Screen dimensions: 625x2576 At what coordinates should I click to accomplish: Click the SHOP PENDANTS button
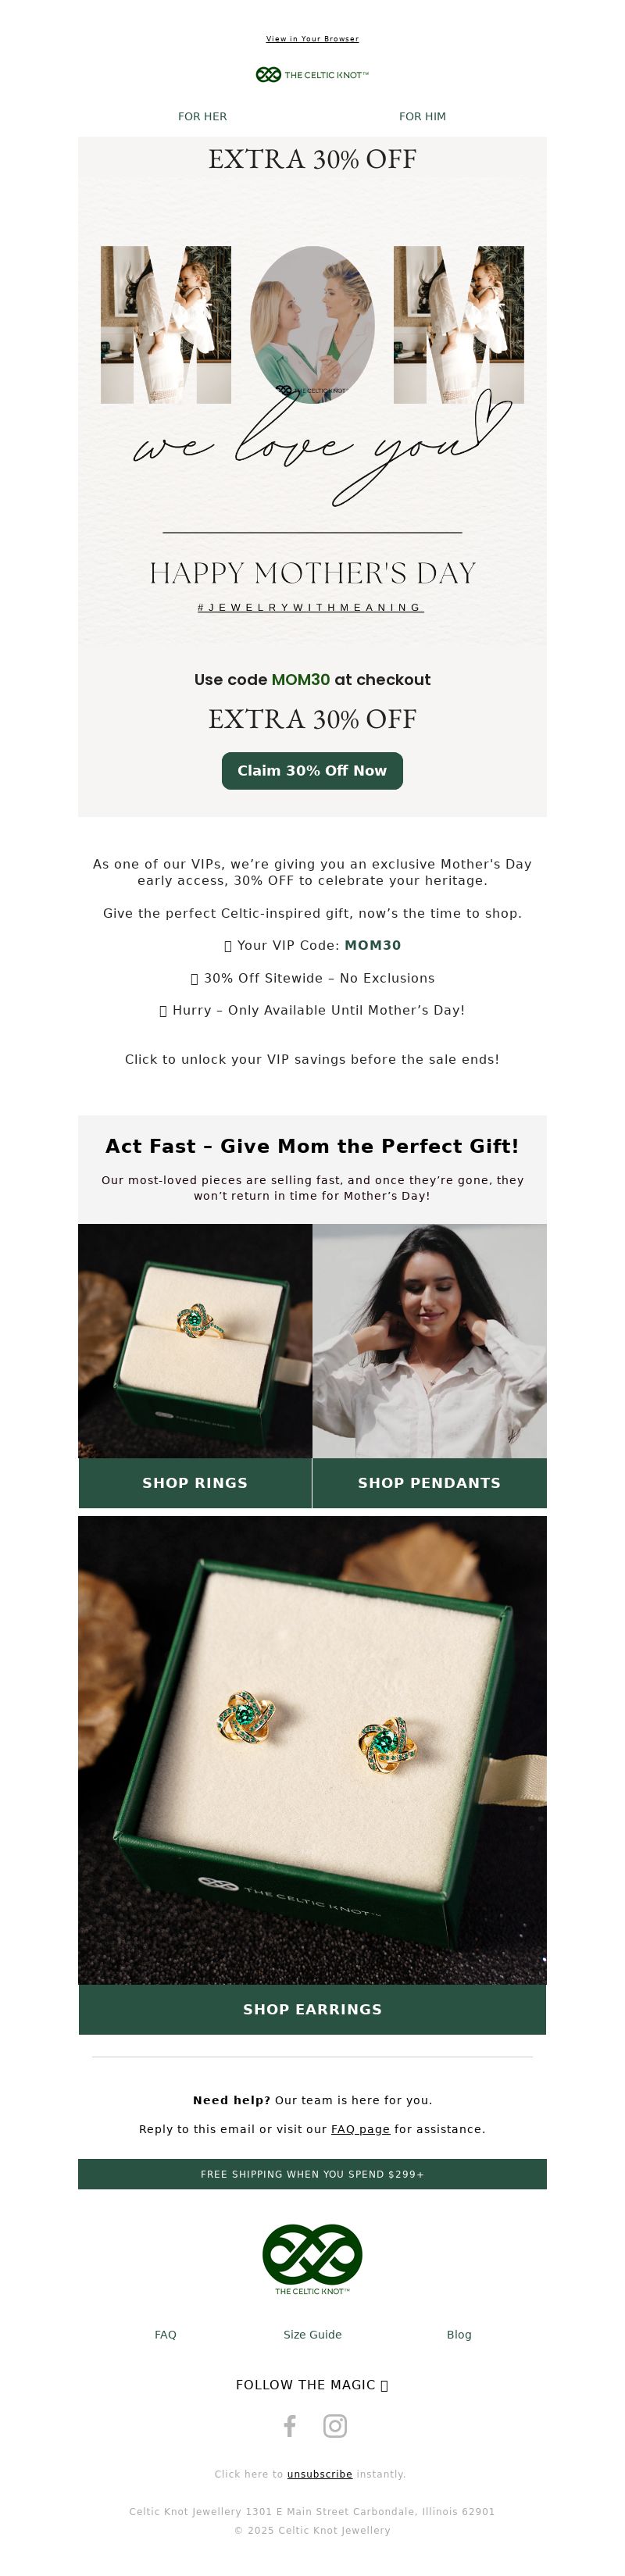point(429,1483)
